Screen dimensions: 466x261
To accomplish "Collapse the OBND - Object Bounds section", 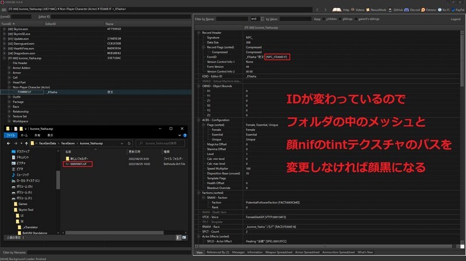I will coord(199,86).
